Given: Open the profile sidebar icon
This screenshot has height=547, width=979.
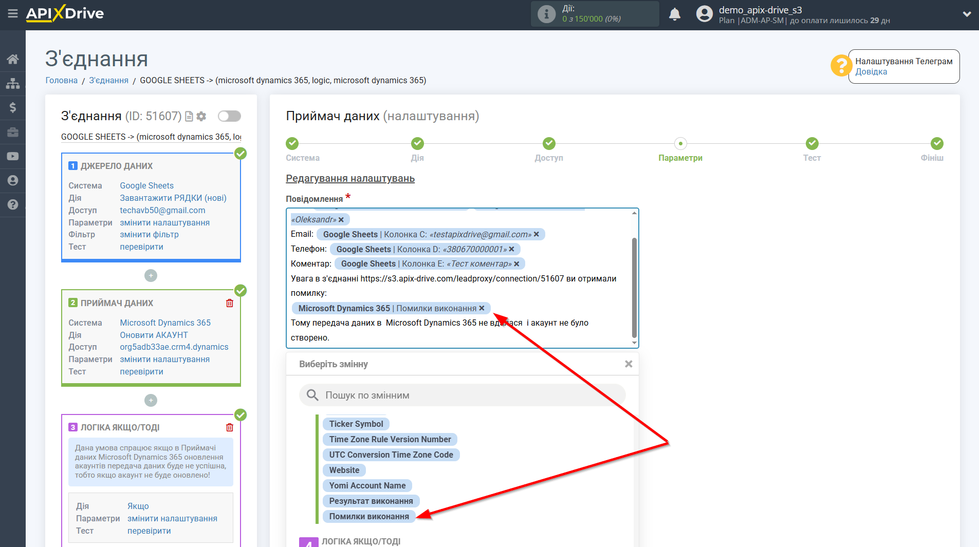Looking at the screenshot, I should pyautogui.click(x=13, y=180).
